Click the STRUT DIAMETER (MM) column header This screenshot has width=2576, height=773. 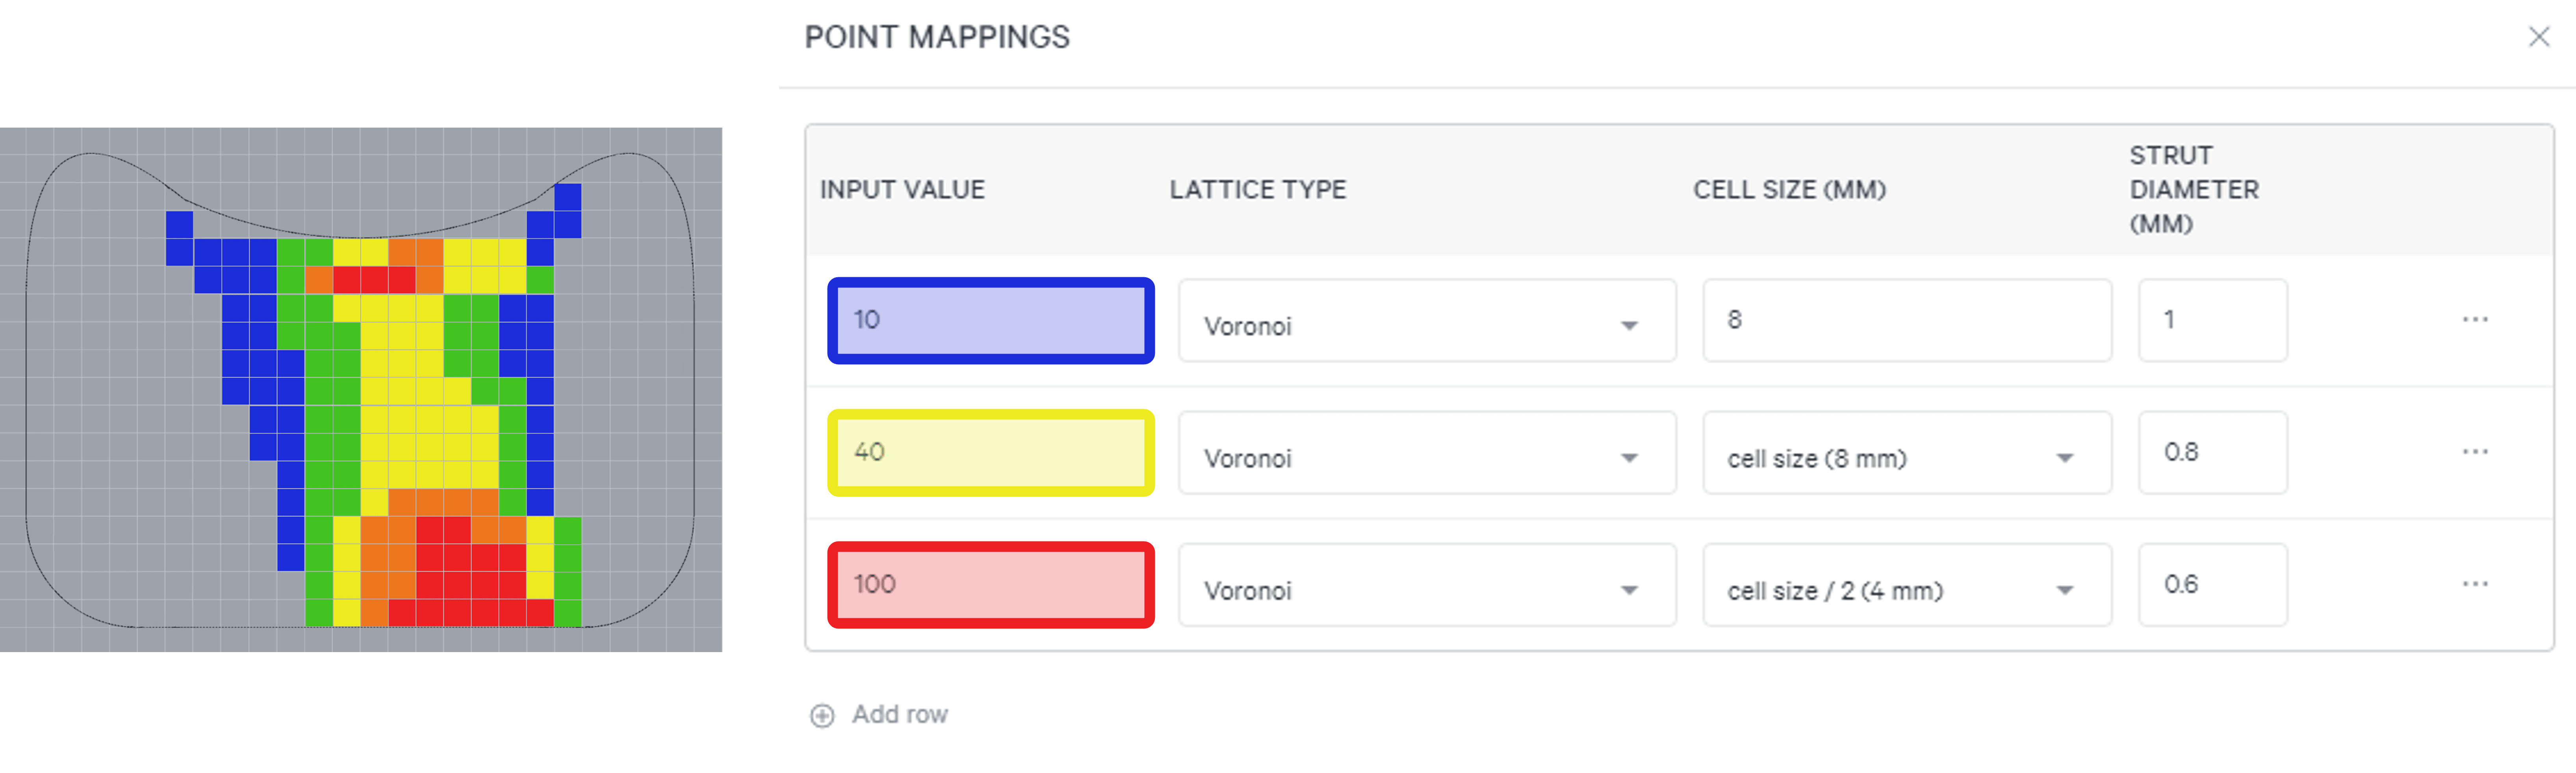(x=2194, y=189)
